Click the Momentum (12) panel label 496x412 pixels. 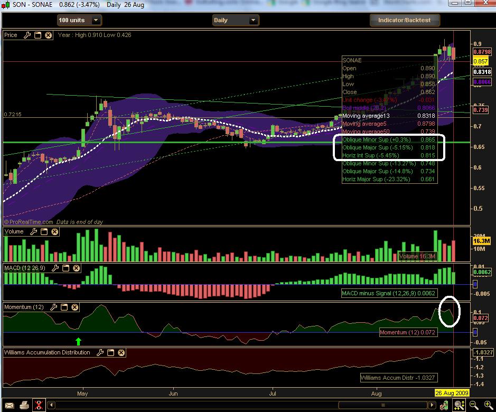coord(24,307)
